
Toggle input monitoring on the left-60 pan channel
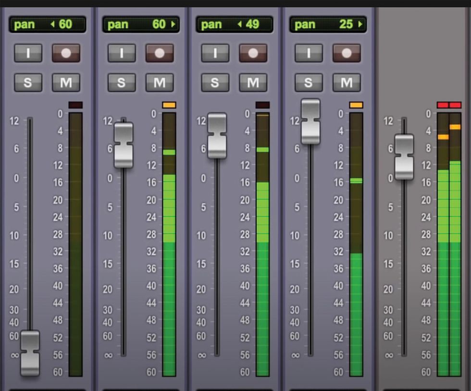click(x=28, y=53)
